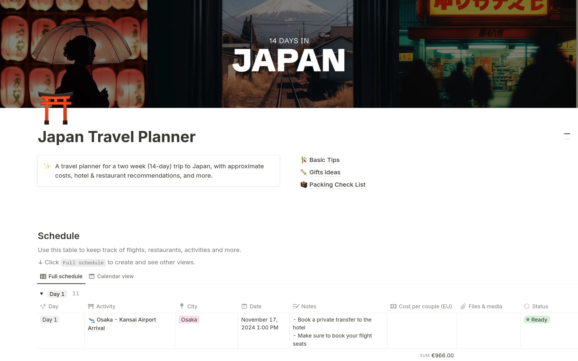The width and height of the screenshot is (578, 361).
Task: Click the airplane icon beside Osaka arrival
Action: click(x=92, y=320)
